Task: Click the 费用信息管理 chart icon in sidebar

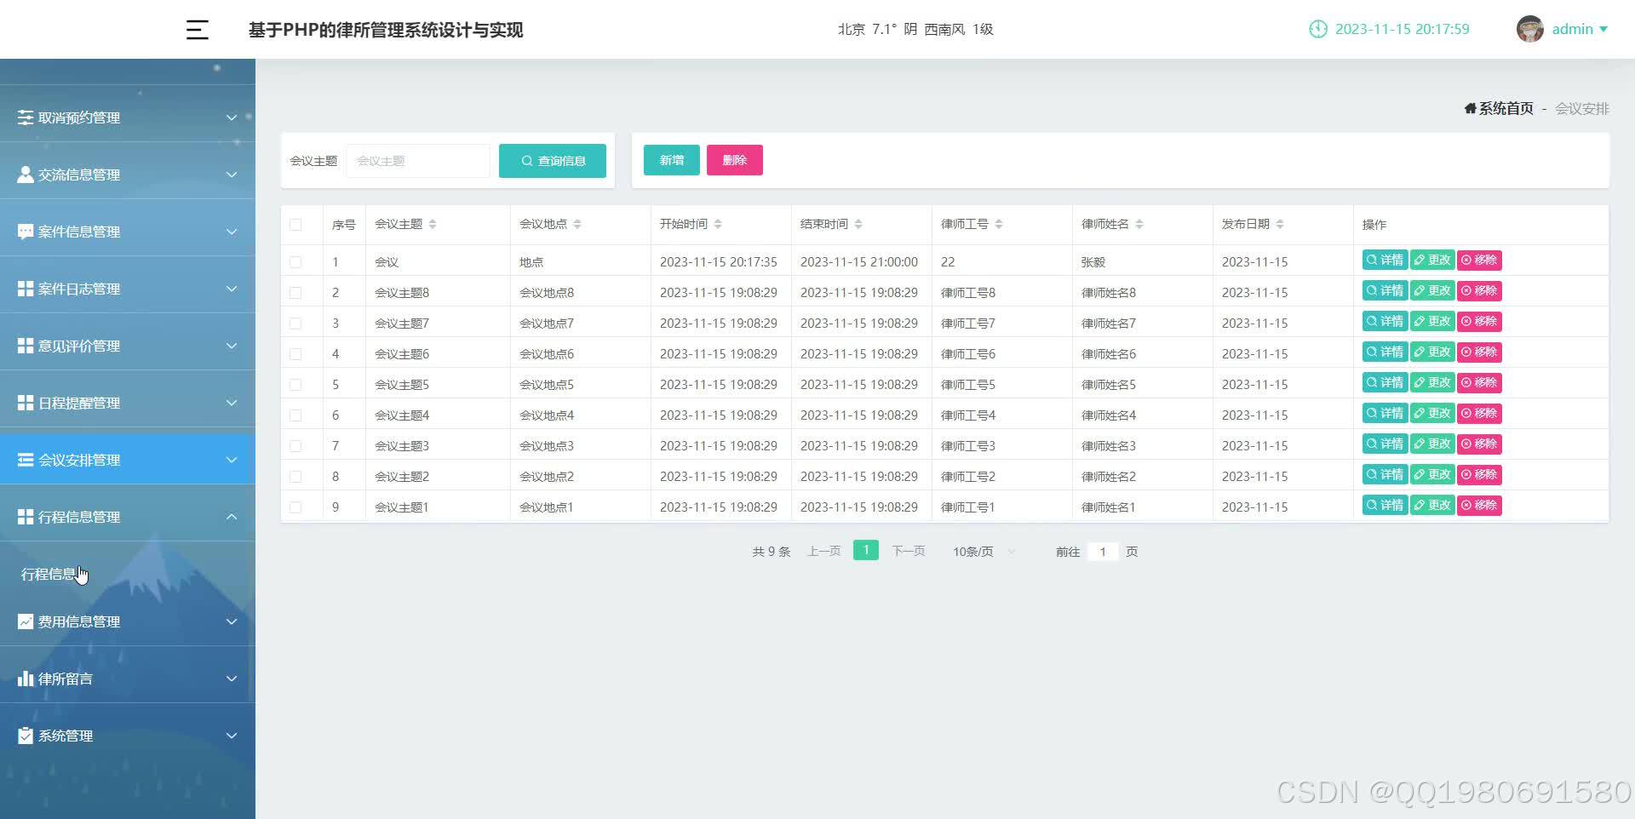Action: (x=25, y=621)
